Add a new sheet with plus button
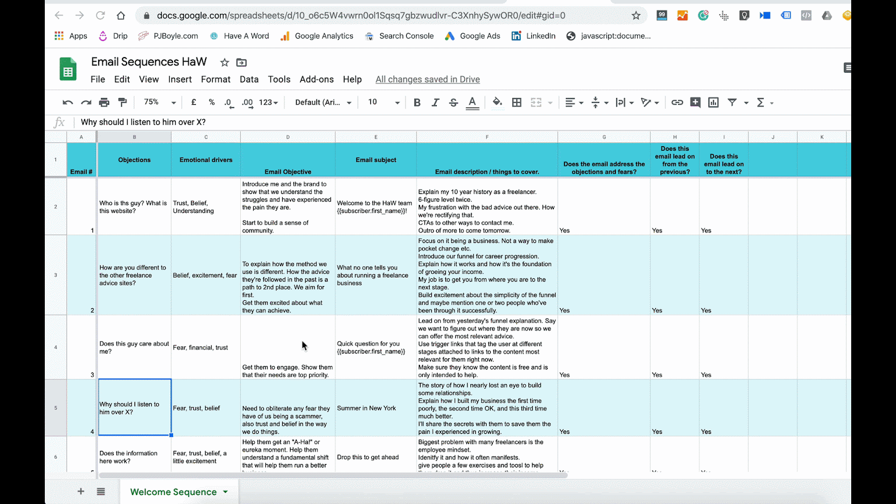The width and height of the screenshot is (896, 504). 81,492
